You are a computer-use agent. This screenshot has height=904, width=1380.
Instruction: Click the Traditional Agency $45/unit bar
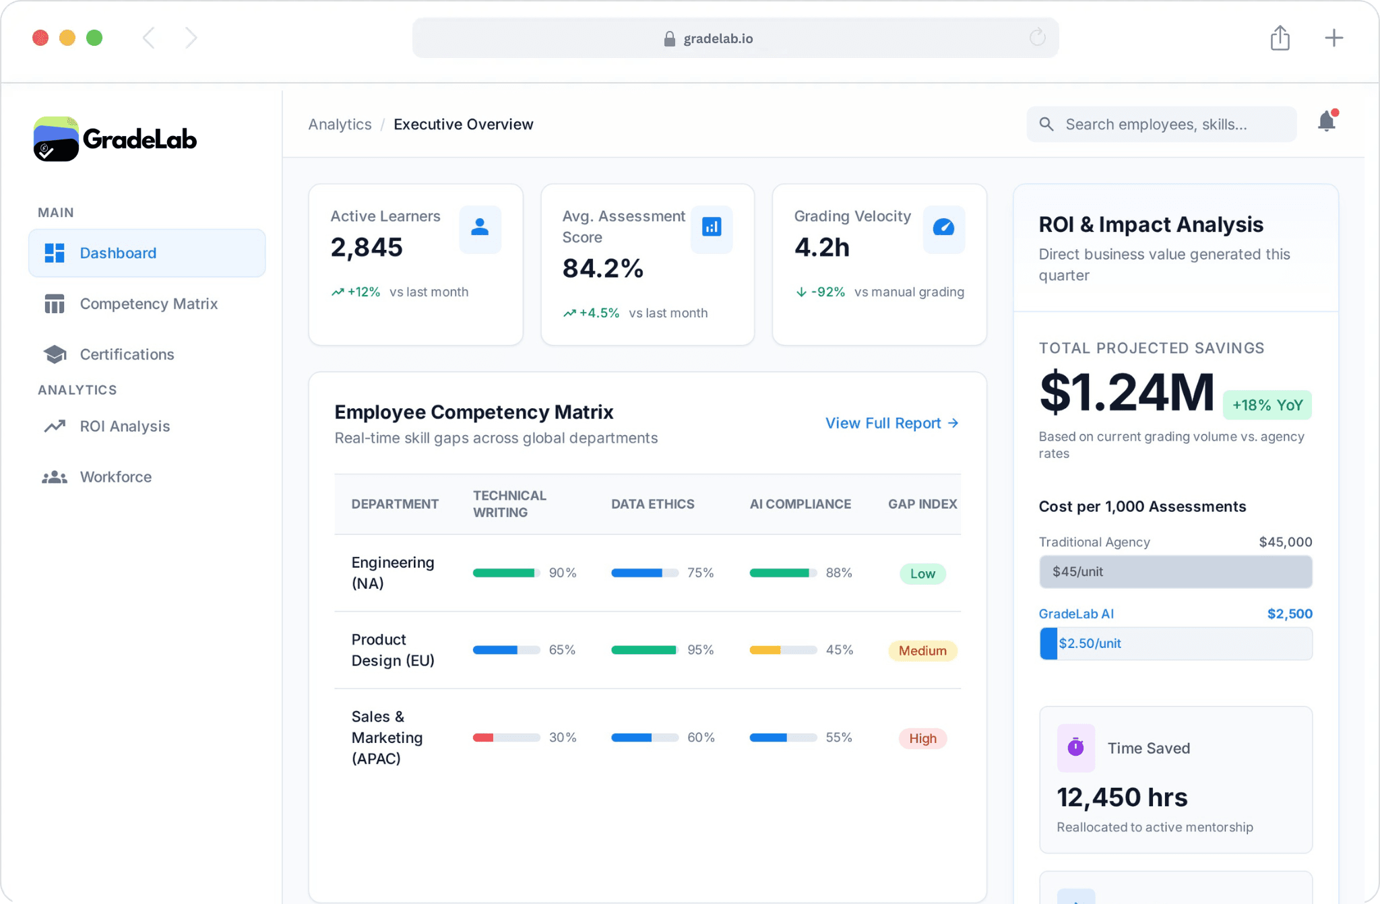click(1176, 572)
